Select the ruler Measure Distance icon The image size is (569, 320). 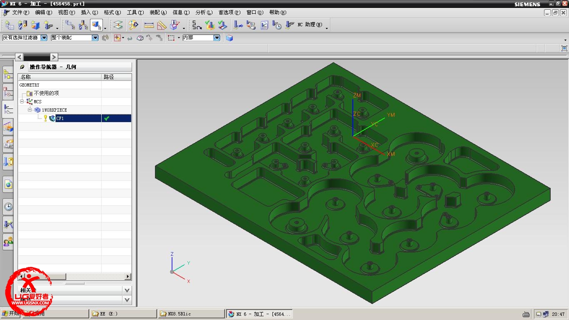(x=149, y=25)
